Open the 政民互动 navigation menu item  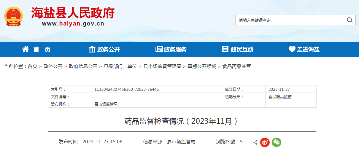click(x=238, y=50)
